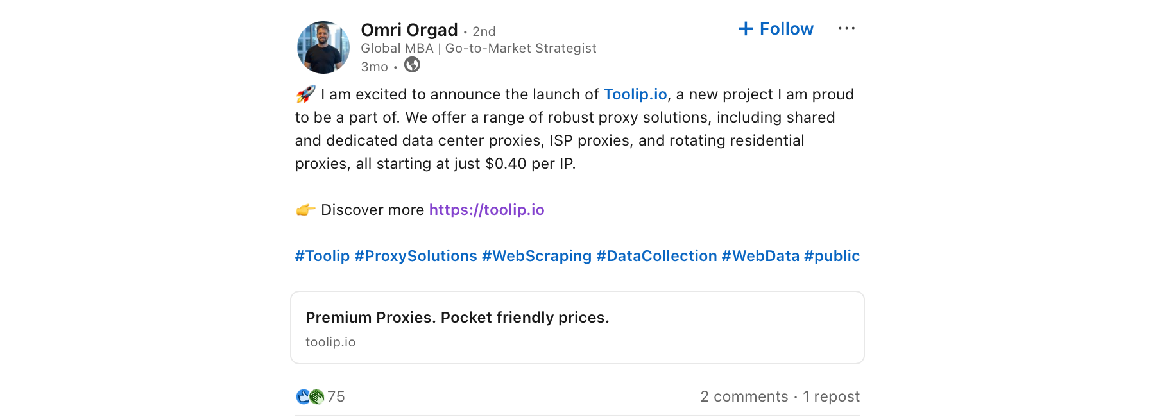Open Omri Orgad's profile photo

tap(323, 47)
